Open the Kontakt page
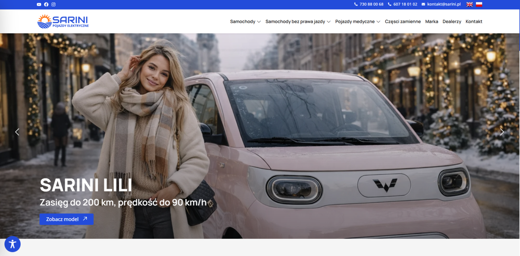520x256 pixels. [474, 22]
